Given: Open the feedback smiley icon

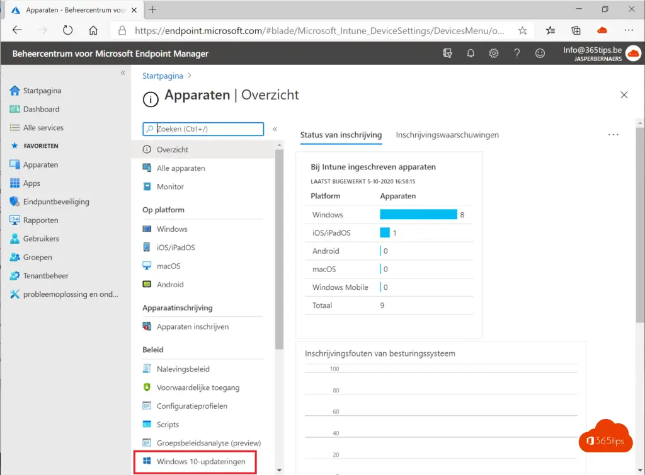Looking at the screenshot, I should [540, 53].
